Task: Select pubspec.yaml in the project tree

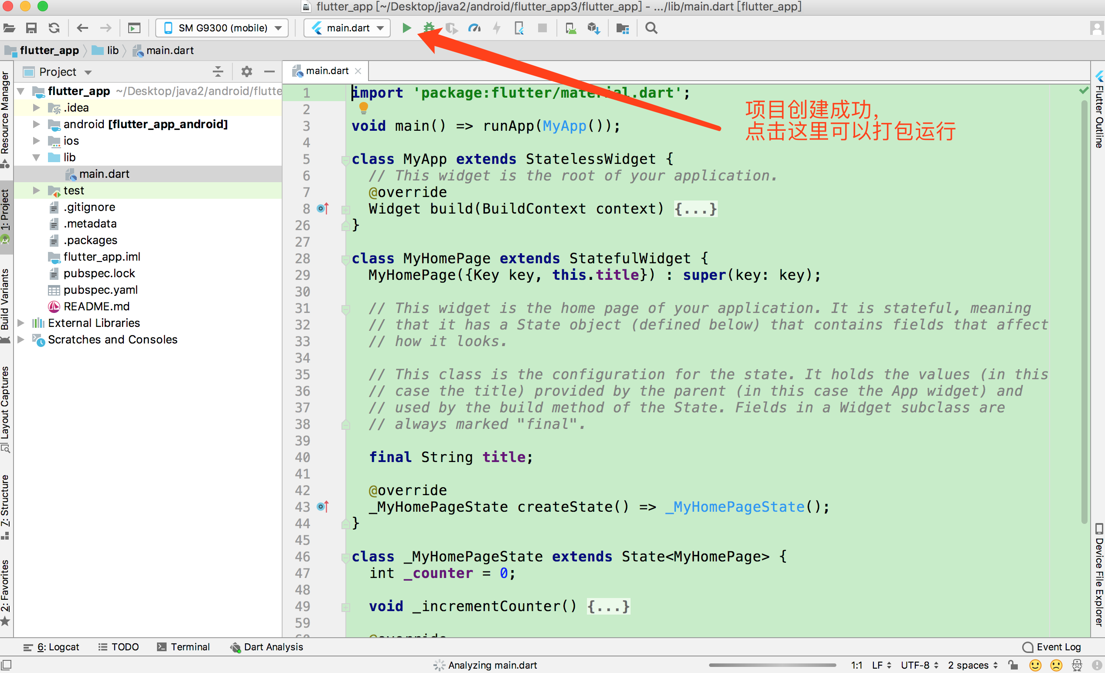Action: (100, 290)
